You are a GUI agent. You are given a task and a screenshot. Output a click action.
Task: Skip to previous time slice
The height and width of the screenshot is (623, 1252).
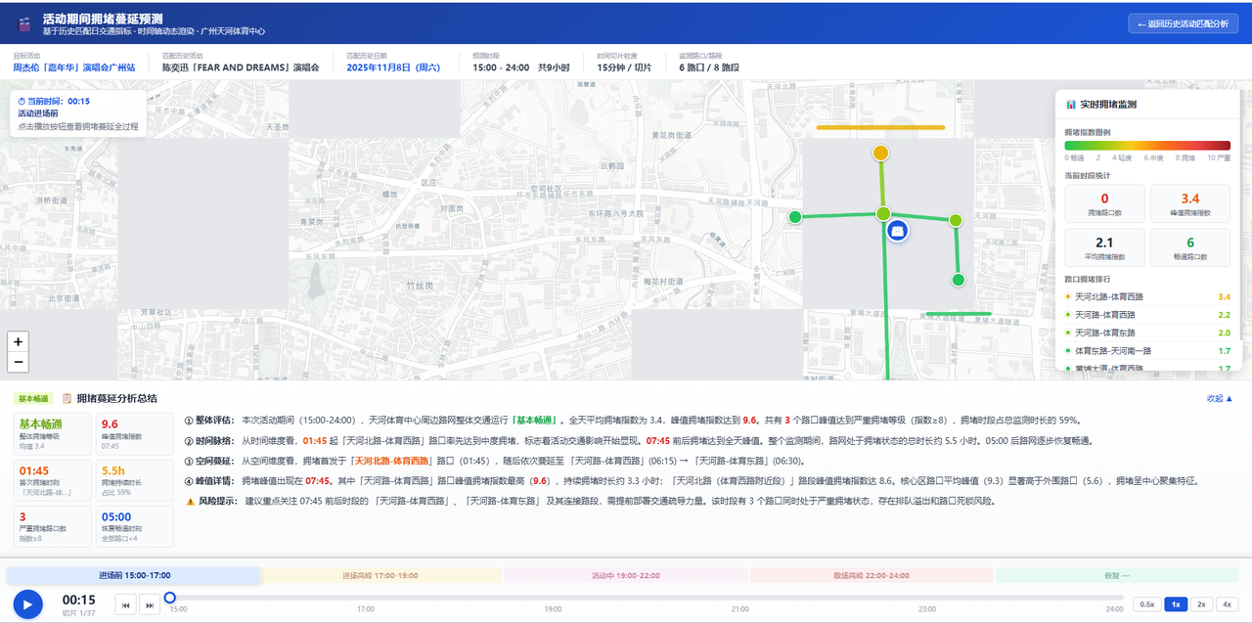pyautogui.click(x=125, y=604)
